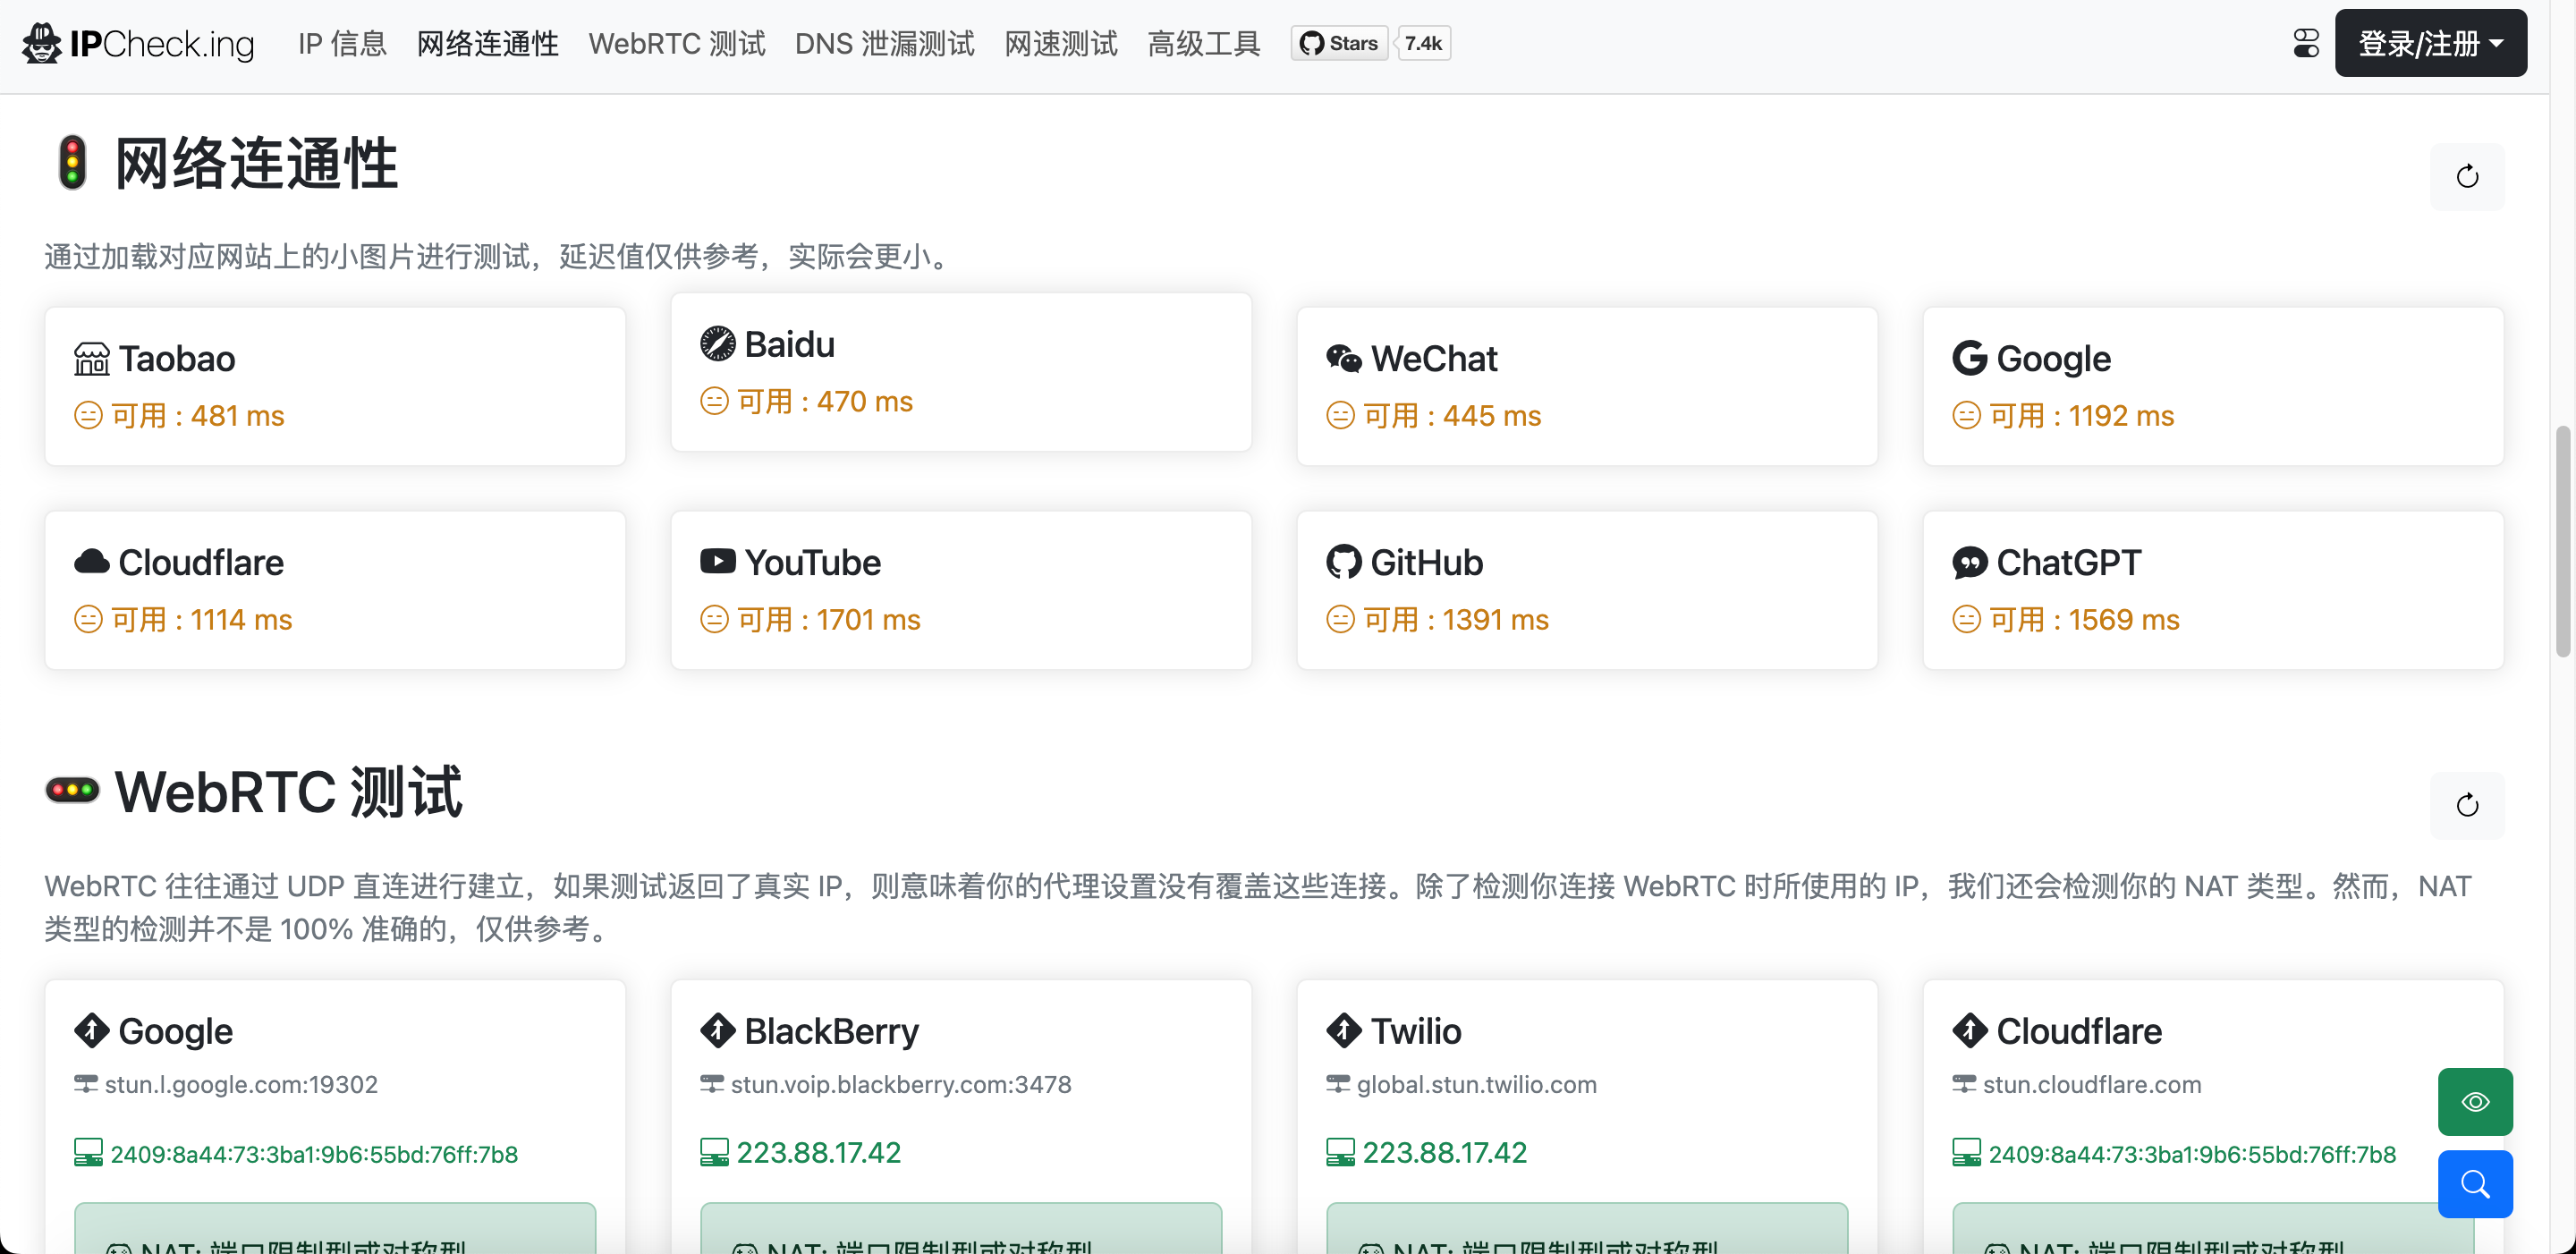Go to WebRTC 测试 nav item
This screenshot has height=1254, width=2576.
tap(676, 43)
